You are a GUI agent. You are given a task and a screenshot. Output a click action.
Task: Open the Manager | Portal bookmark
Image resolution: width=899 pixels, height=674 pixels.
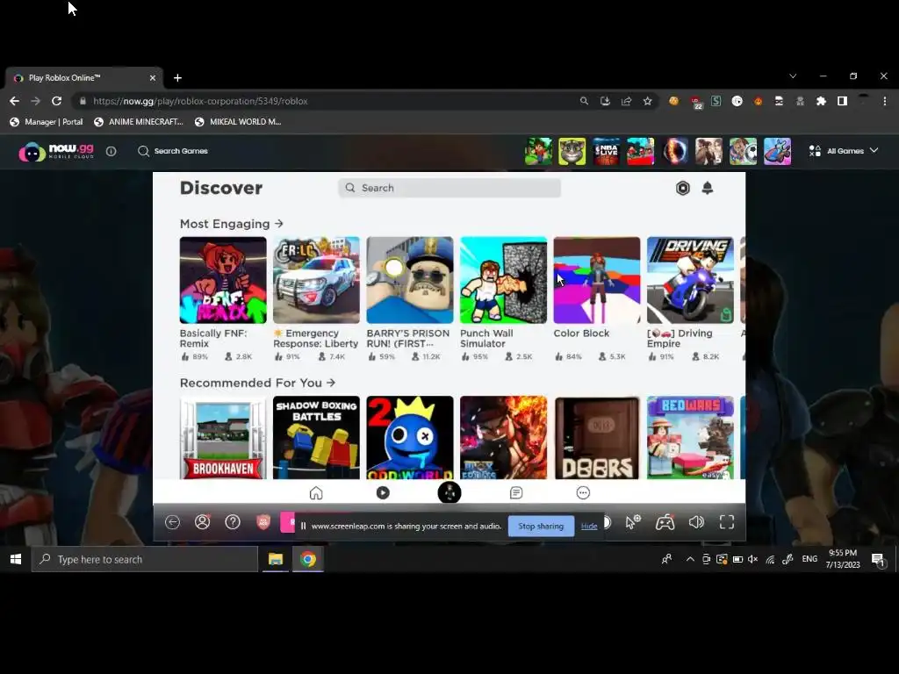47,121
